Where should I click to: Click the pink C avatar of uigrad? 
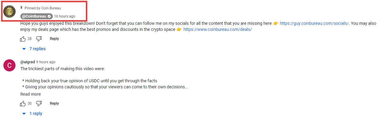tap(9, 65)
